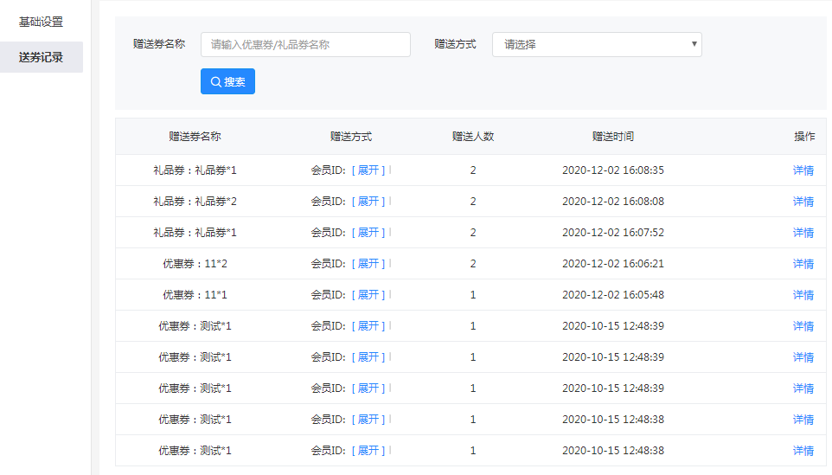
Task: Click the 赠送人数 column header
Action: (x=472, y=137)
